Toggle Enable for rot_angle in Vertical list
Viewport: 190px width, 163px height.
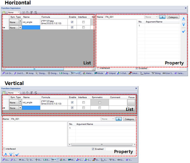tap(72, 102)
